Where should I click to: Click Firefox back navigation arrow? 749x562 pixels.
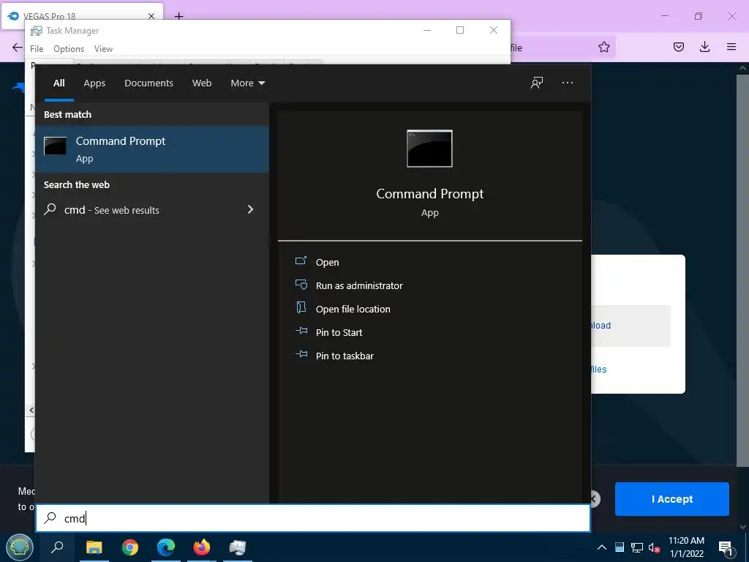[18, 47]
